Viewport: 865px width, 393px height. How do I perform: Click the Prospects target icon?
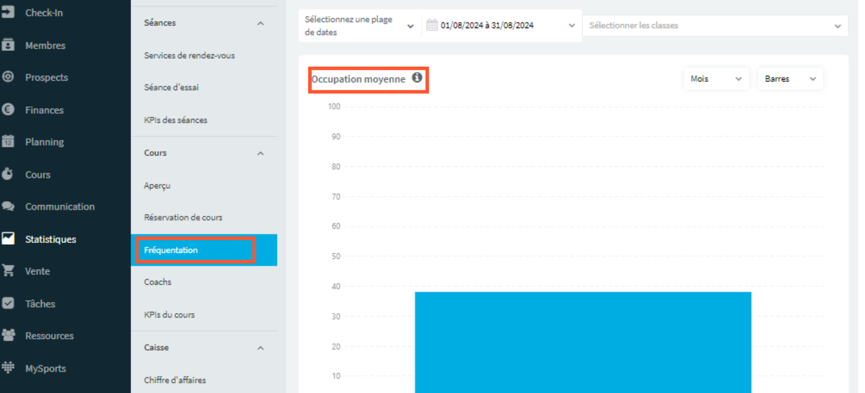tap(8, 77)
